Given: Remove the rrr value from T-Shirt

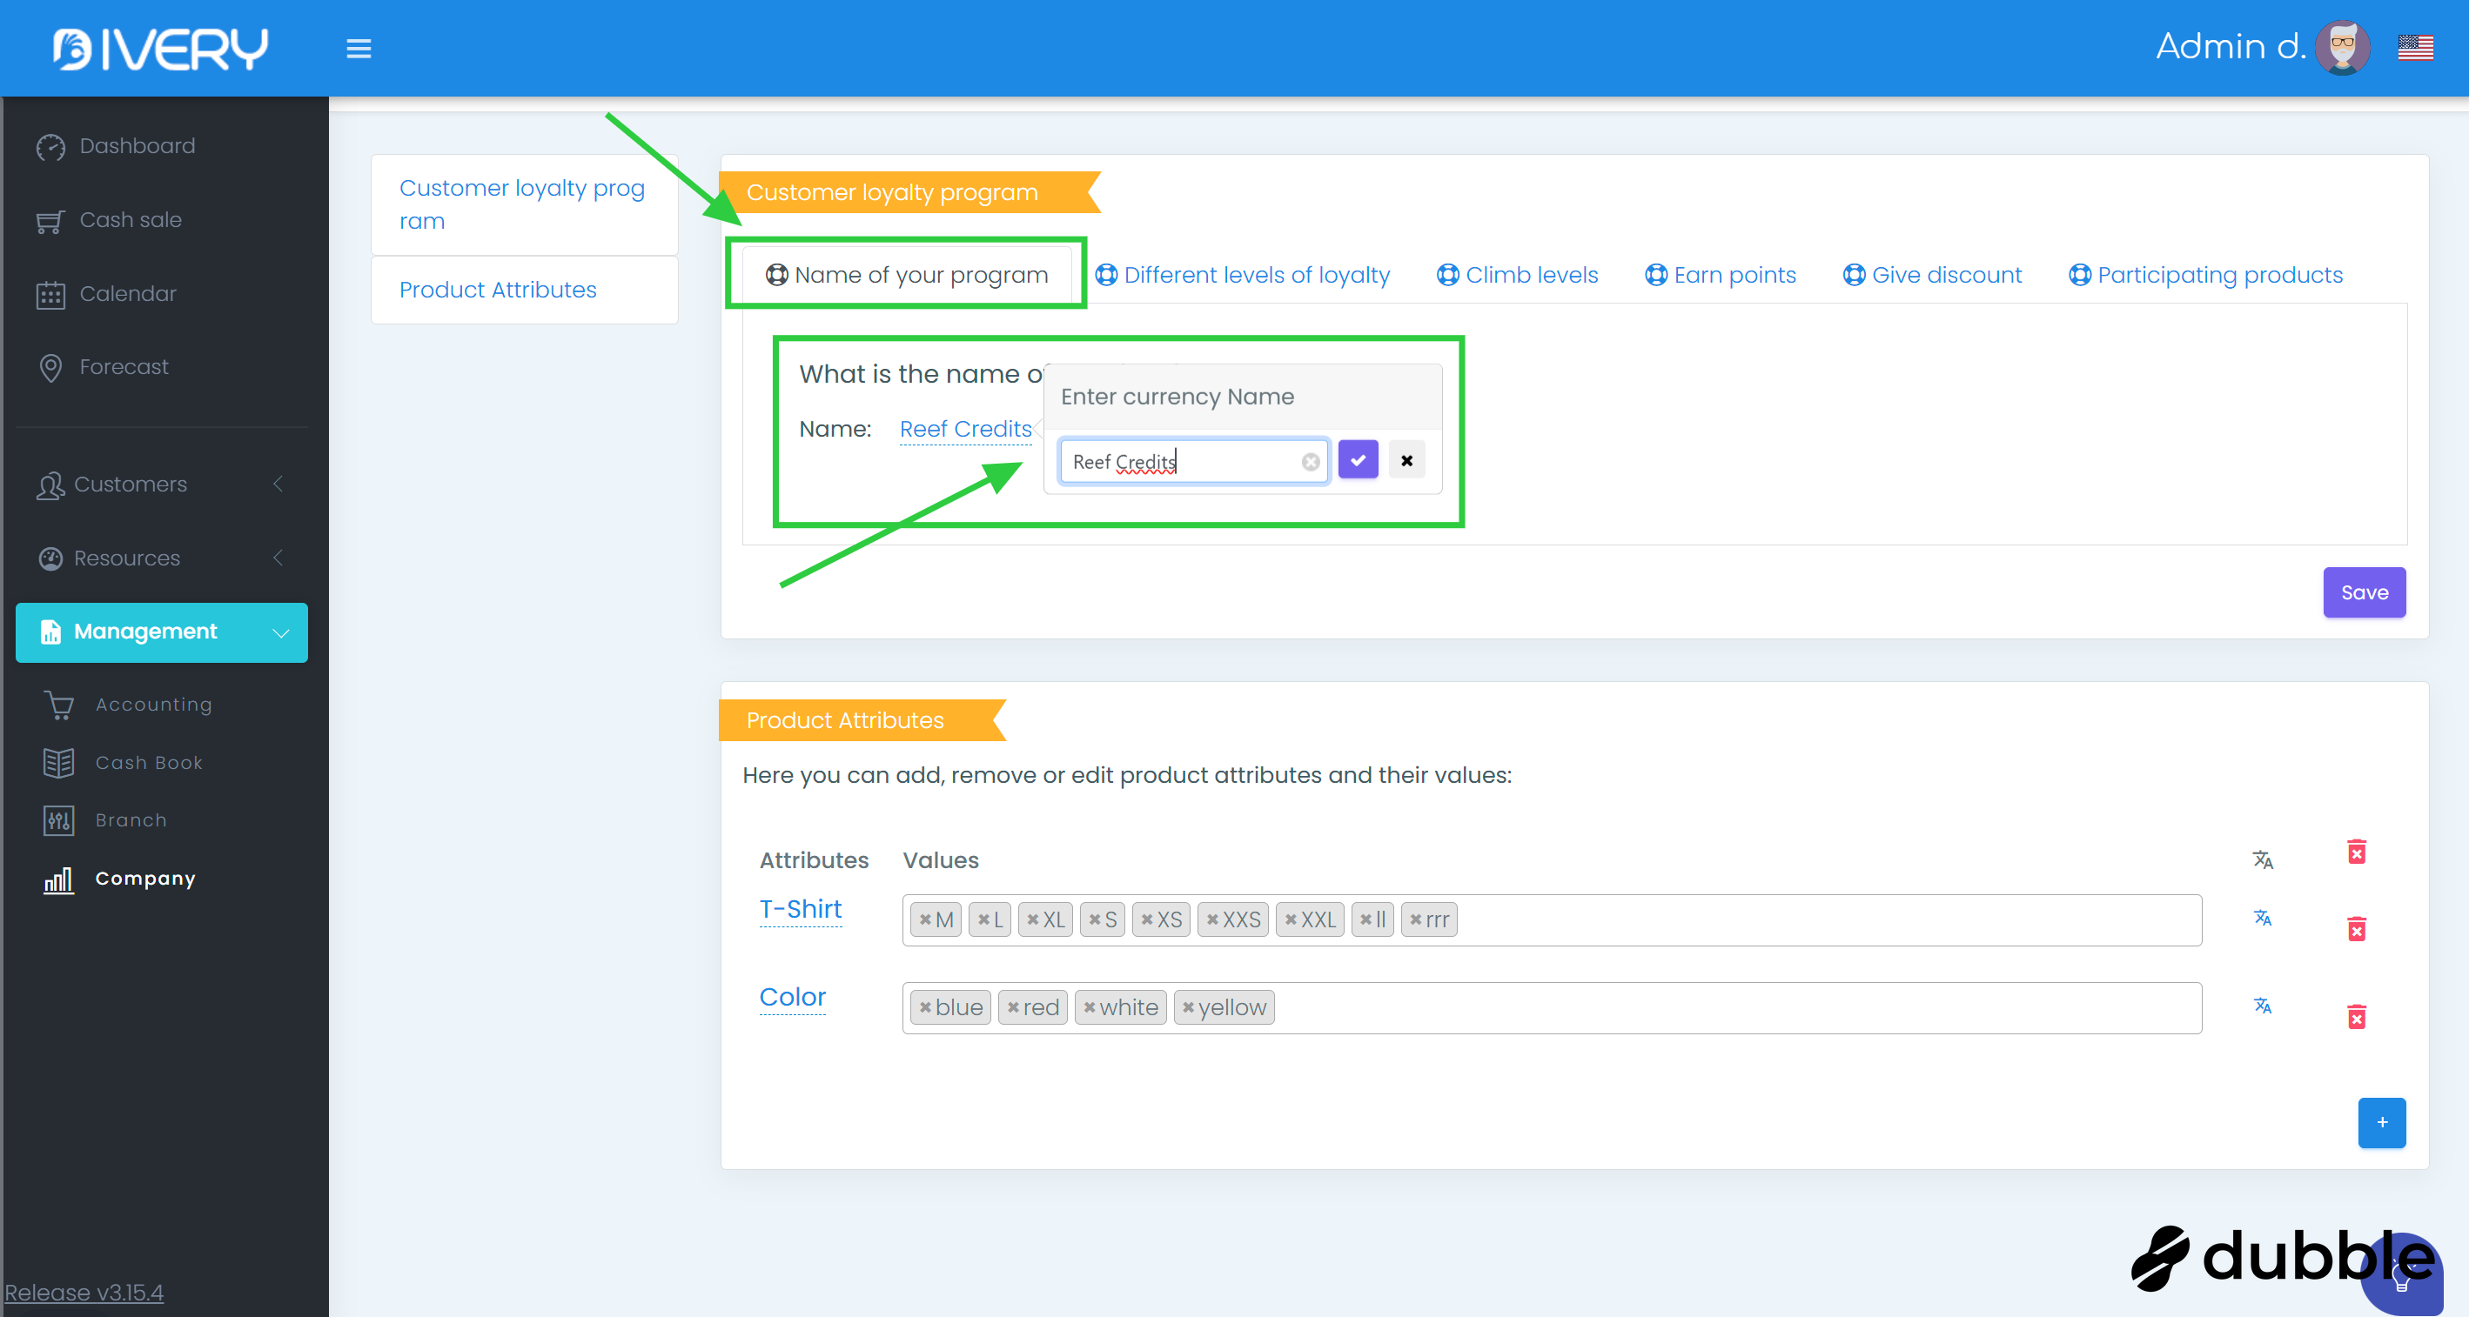Looking at the screenshot, I should [1416, 919].
